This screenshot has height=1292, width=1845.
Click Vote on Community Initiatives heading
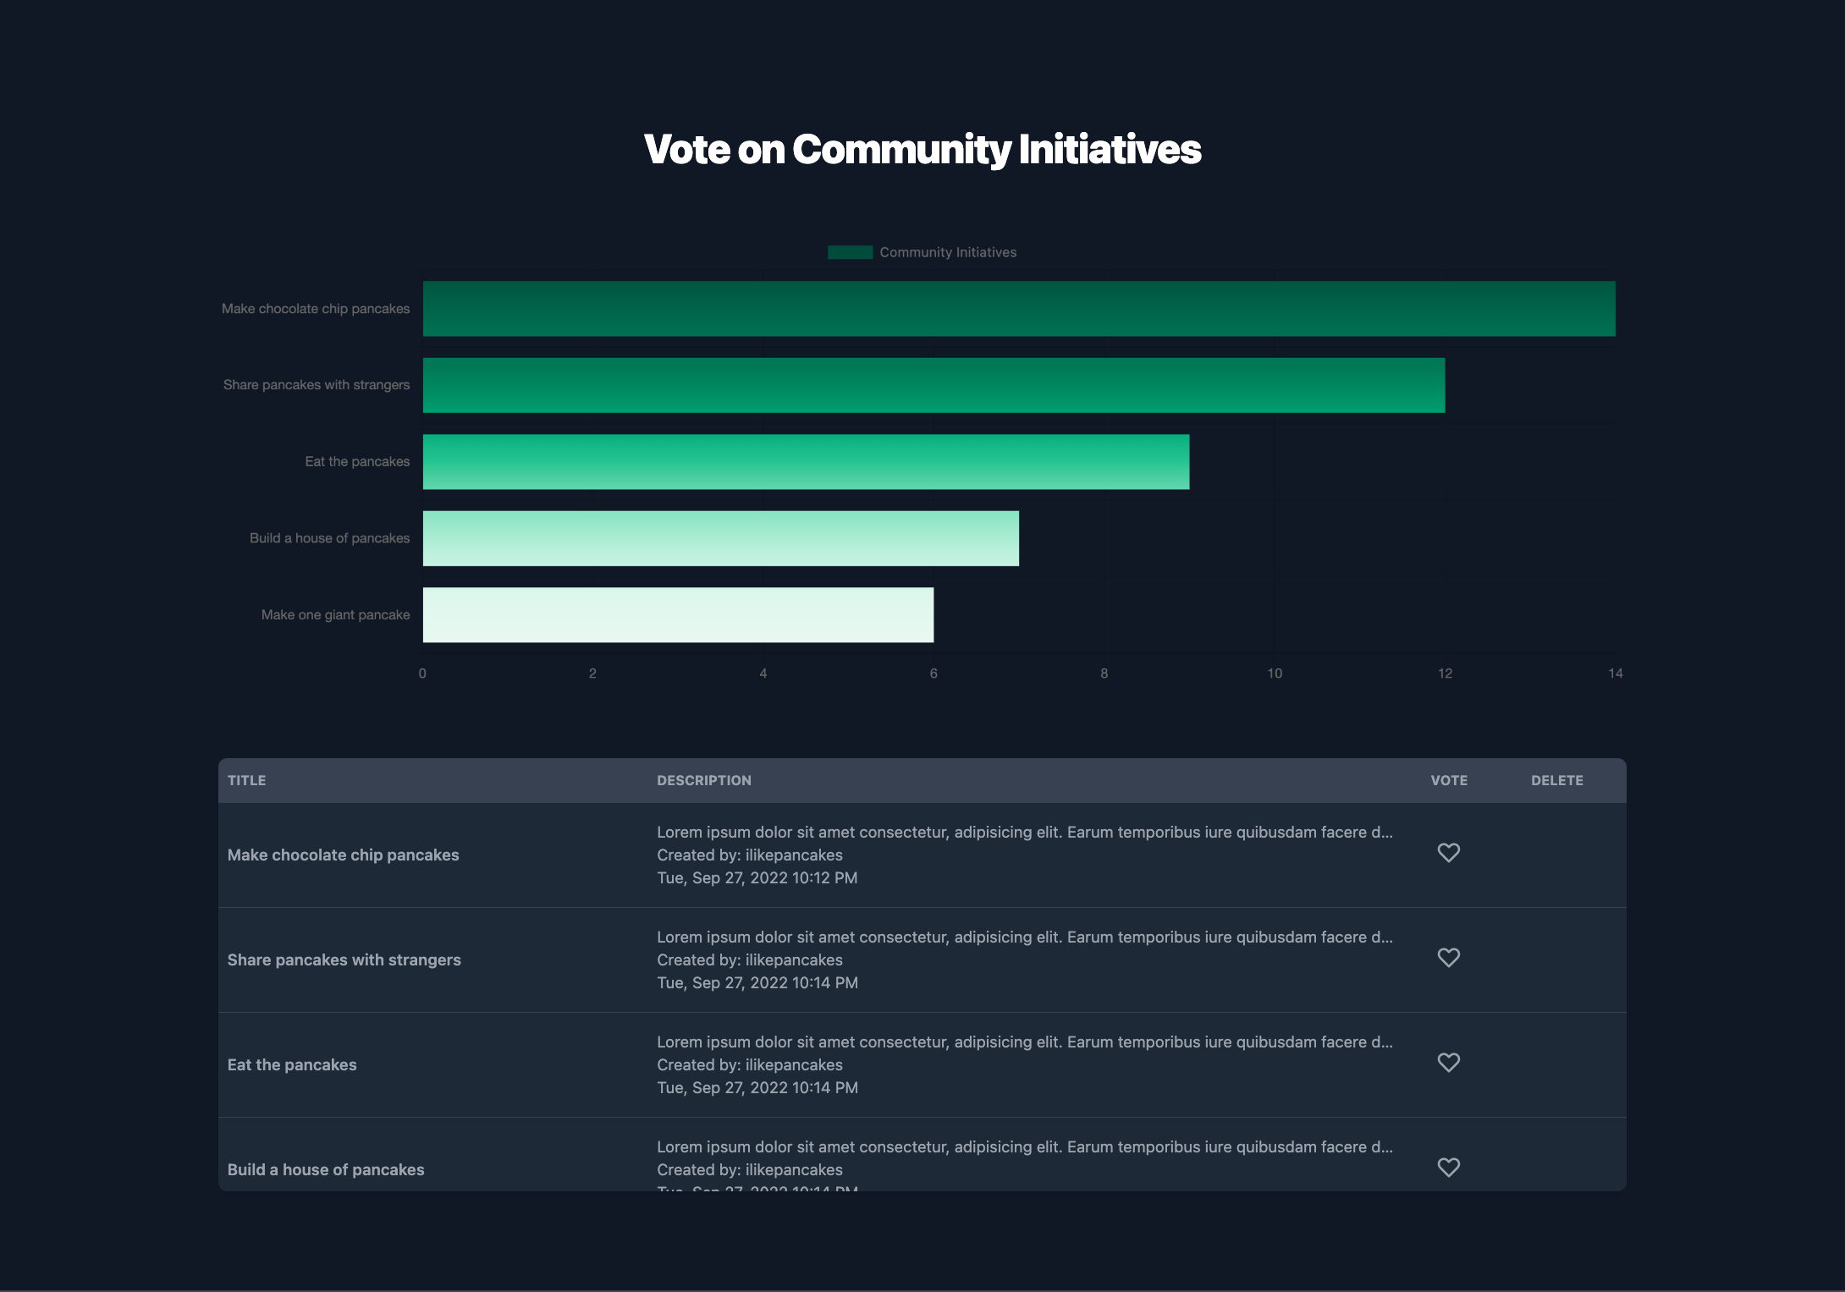click(922, 150)
